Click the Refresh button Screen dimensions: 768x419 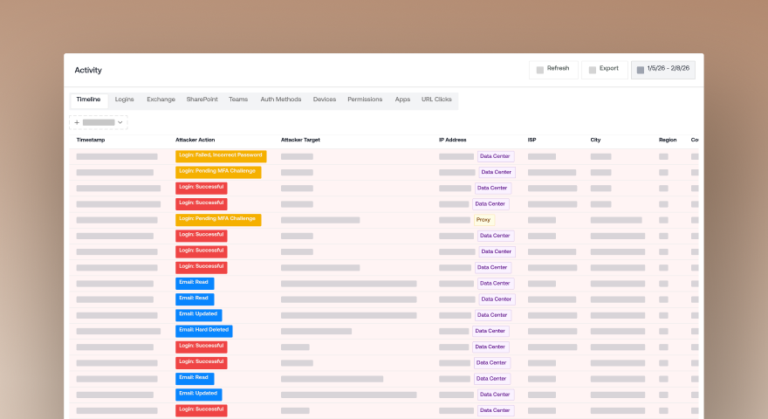(553, 70)
